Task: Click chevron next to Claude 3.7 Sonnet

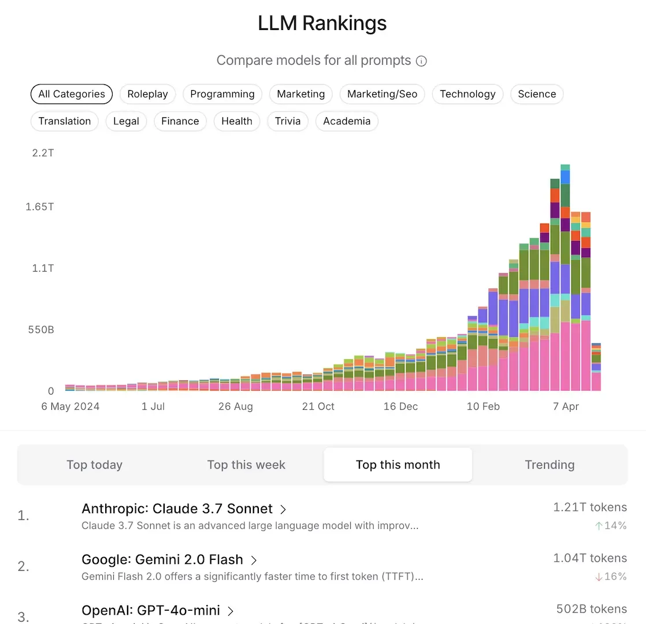Action: coord(283,510)
